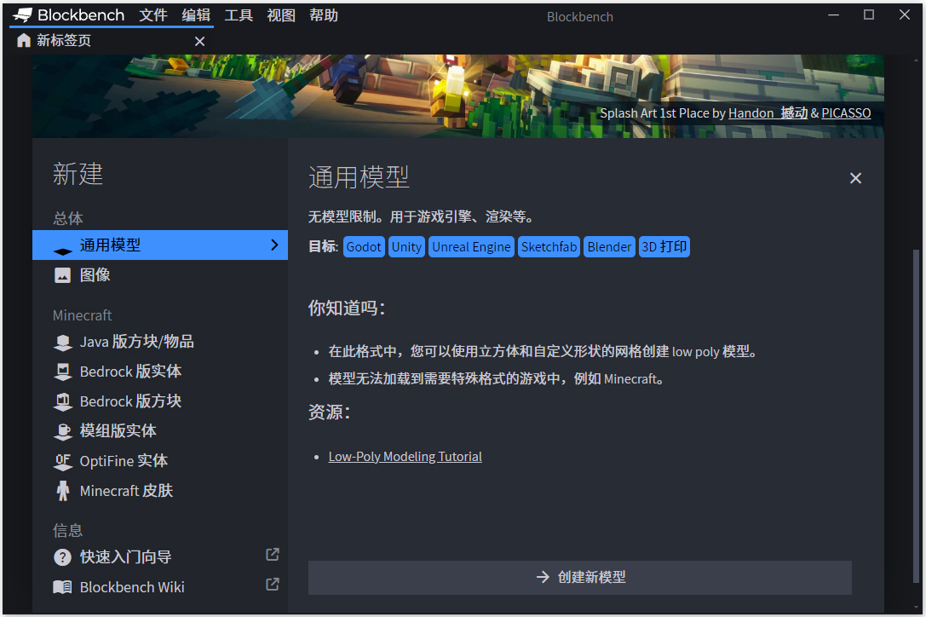Click the book icon beside Blockbench Wiki

[x=63, y=586]
